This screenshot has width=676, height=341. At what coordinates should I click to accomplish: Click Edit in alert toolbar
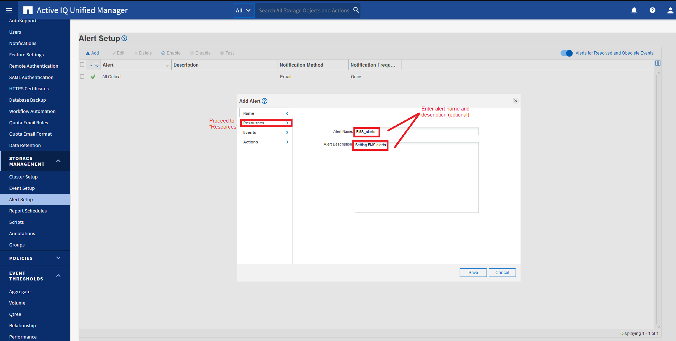point(118,53)
